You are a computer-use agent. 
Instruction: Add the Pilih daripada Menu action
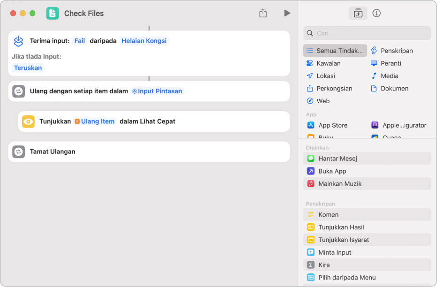[x=367, y=277]
